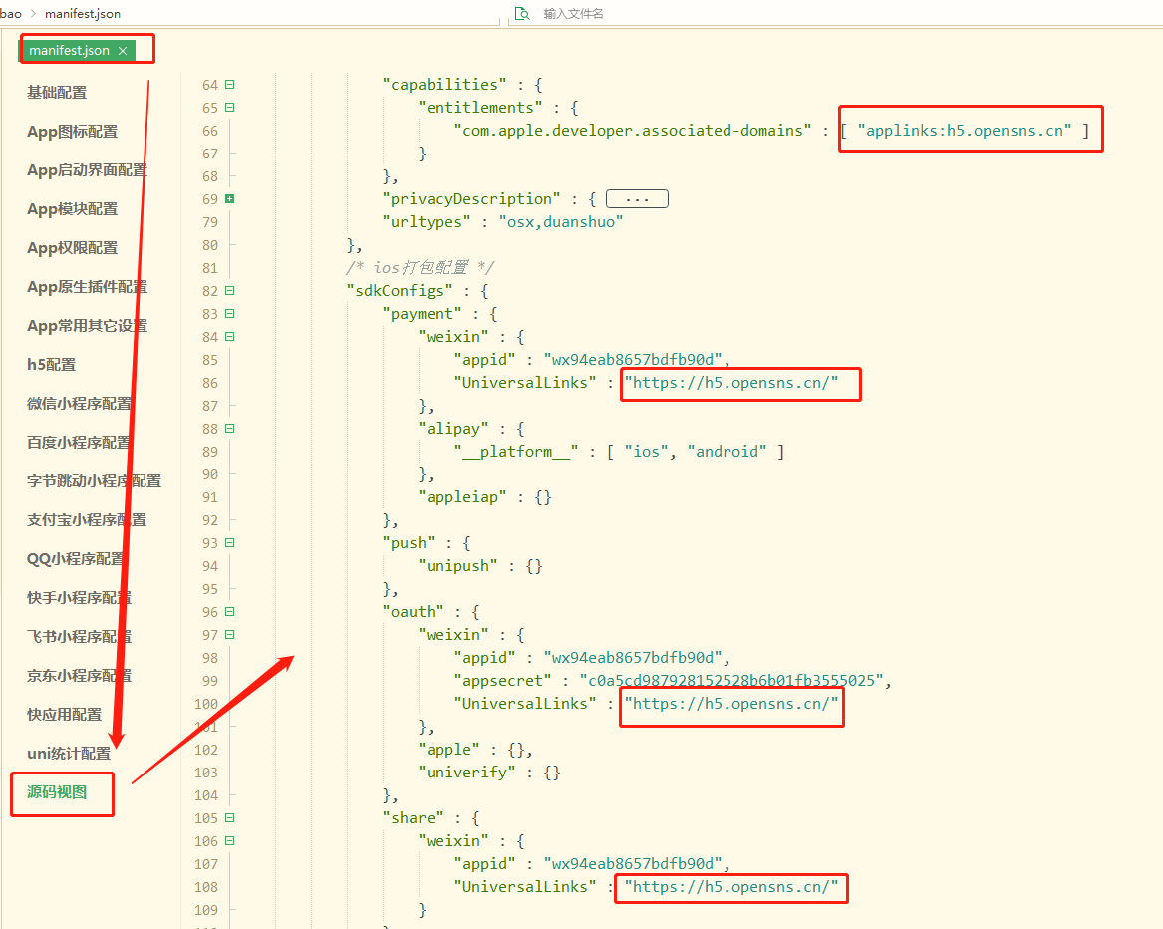Open 支付宝小程序配置 section
Viewport: 1163px width, 929px height.
pyautogui.click(x=87, y=520)
